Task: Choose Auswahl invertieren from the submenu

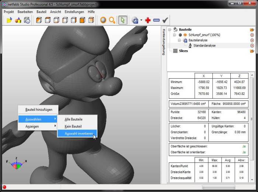Action: tap(78, 133)
